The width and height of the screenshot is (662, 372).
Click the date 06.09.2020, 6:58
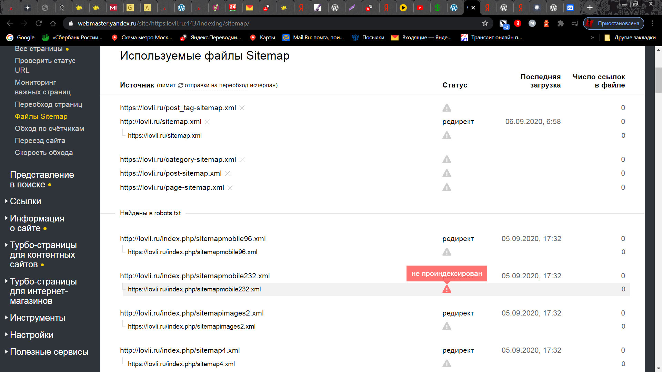click(x=533, y=122)
